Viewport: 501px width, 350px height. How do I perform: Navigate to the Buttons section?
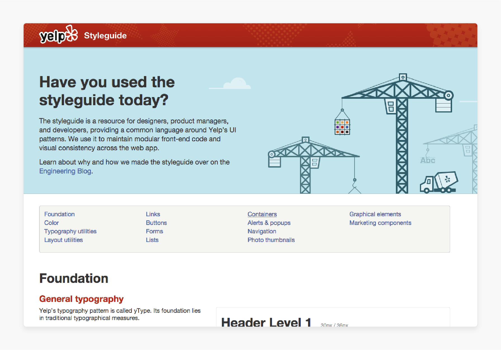pos(156,223)
